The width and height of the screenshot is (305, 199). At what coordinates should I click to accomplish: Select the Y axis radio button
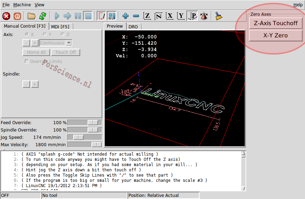(45, 34)
